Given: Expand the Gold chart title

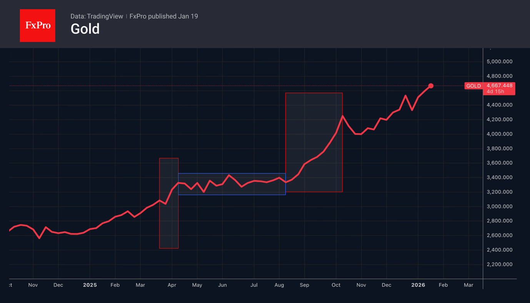Looking at the screenshot, I should coord(85,28).
